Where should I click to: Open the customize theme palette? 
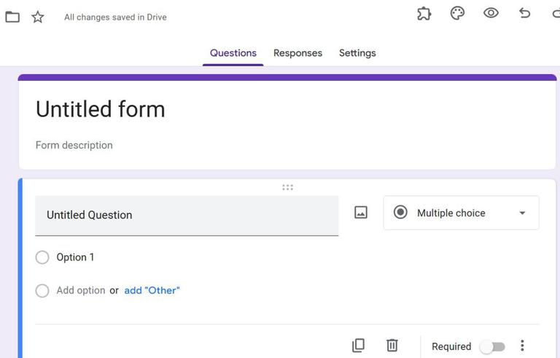(x=457, y=13)
